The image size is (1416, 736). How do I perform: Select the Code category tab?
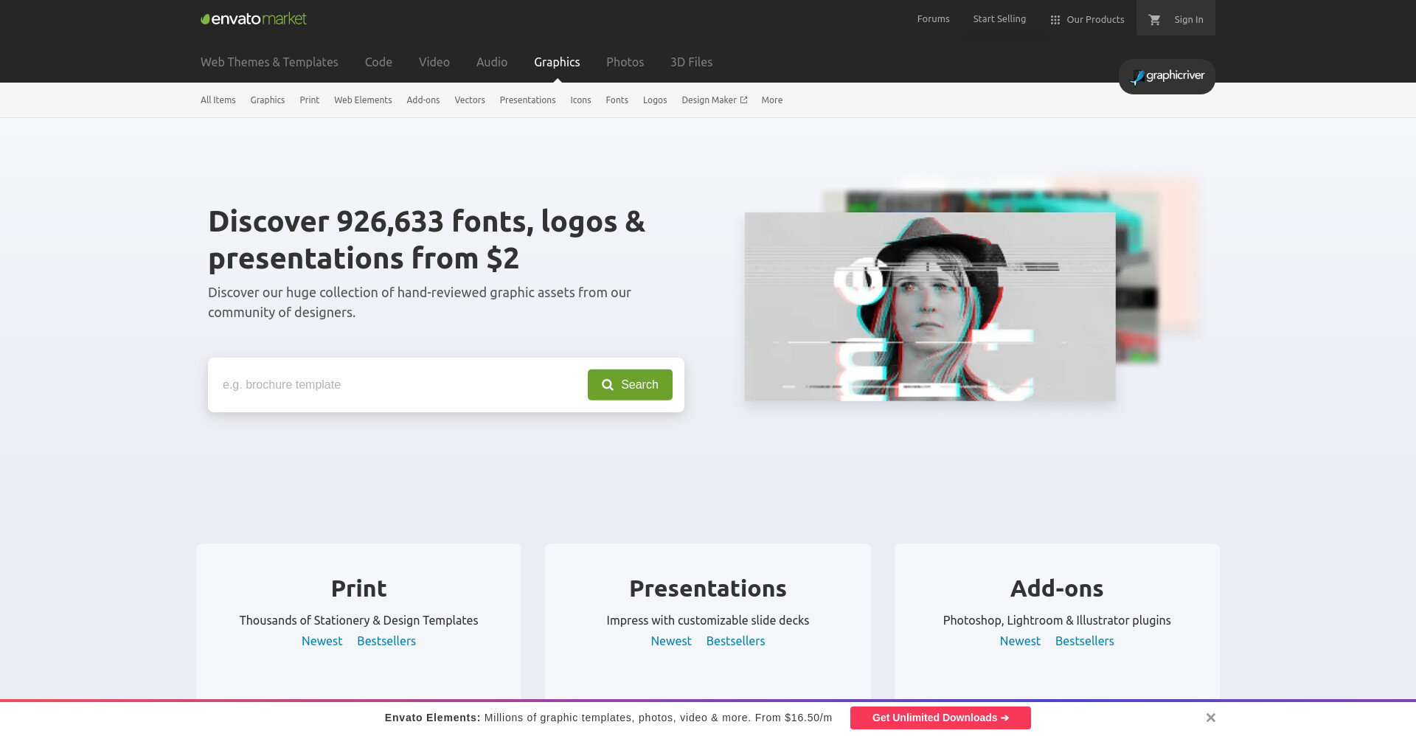coord(378,62)
